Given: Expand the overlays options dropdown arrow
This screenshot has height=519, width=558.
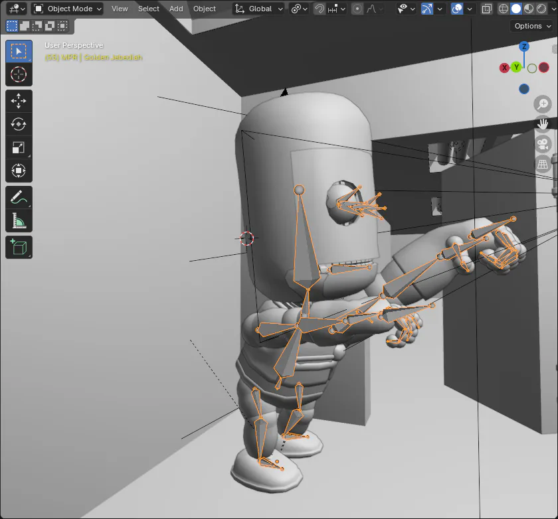Looking at the screenshot, I should 470,9.
